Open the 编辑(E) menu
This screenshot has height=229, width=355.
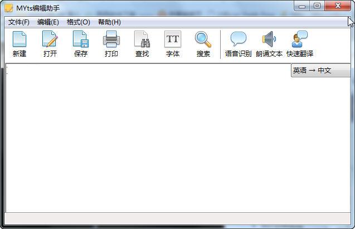click(x=48, y=22)
